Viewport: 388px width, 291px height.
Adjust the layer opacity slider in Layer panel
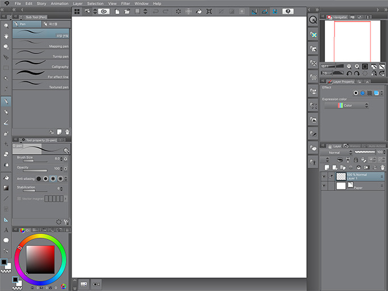[x=365, y=152]
